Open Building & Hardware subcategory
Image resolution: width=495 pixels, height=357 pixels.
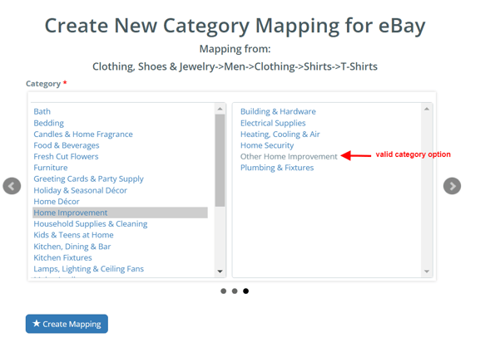[x=278, y=111]
